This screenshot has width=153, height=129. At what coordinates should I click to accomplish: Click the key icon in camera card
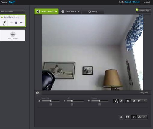coord(21,23)
